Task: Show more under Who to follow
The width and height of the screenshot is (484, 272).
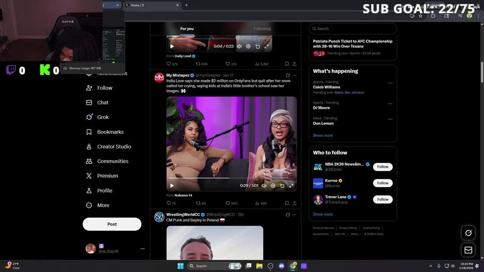Action: pos(323,214)
